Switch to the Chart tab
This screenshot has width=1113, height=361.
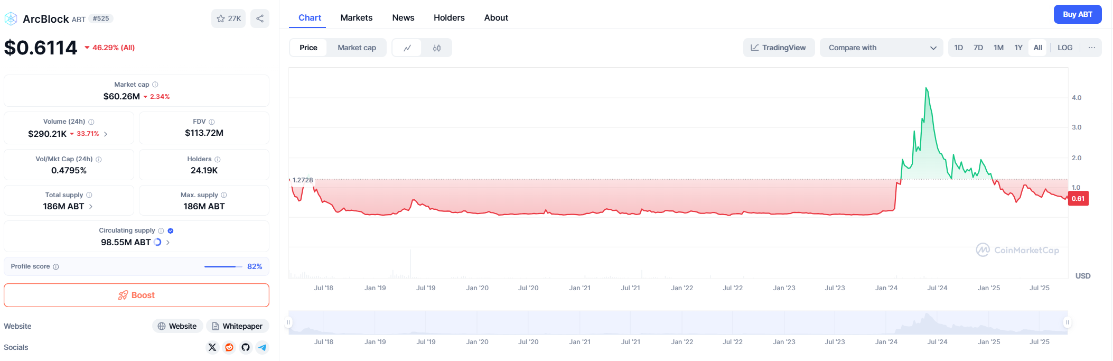point(310,17)
